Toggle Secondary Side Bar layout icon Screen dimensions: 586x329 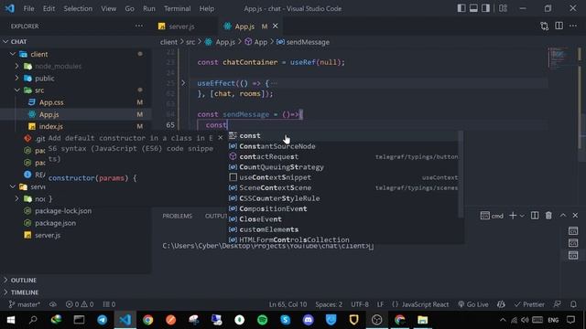pos(485,8)
